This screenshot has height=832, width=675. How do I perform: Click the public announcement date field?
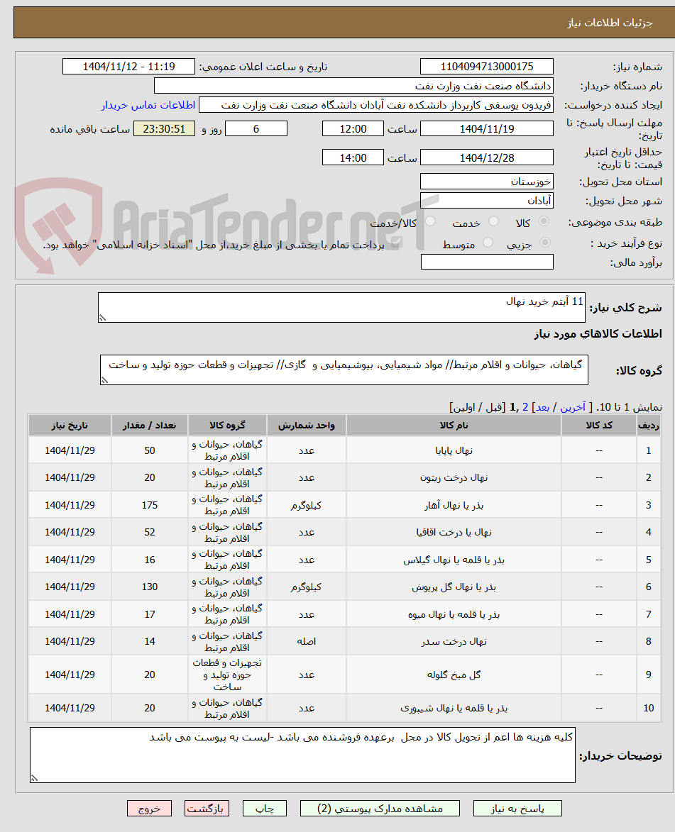pos(128,67)
